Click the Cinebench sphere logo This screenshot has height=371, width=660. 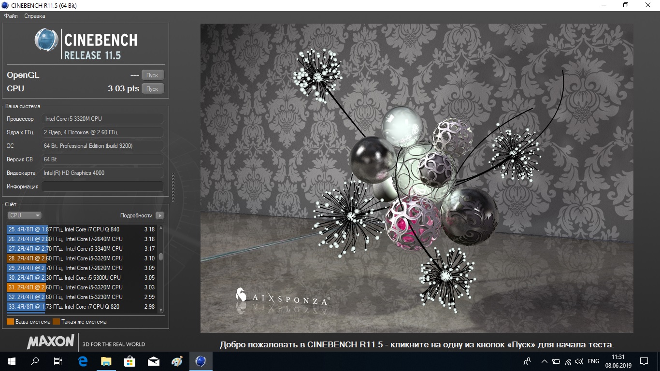46,40
